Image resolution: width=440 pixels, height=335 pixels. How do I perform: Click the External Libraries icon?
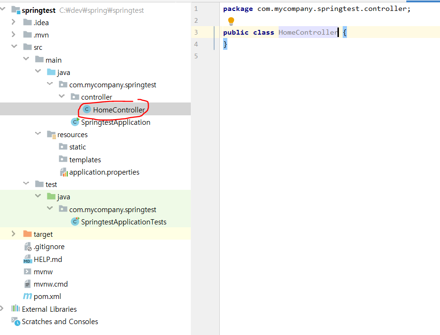click(x=16, y=308)
